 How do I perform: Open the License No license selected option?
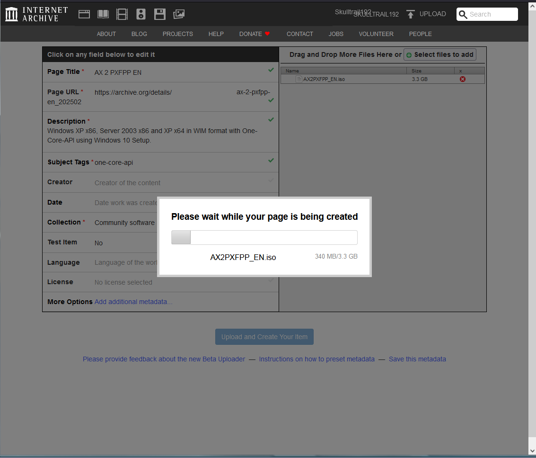click(x=123, y=282)
